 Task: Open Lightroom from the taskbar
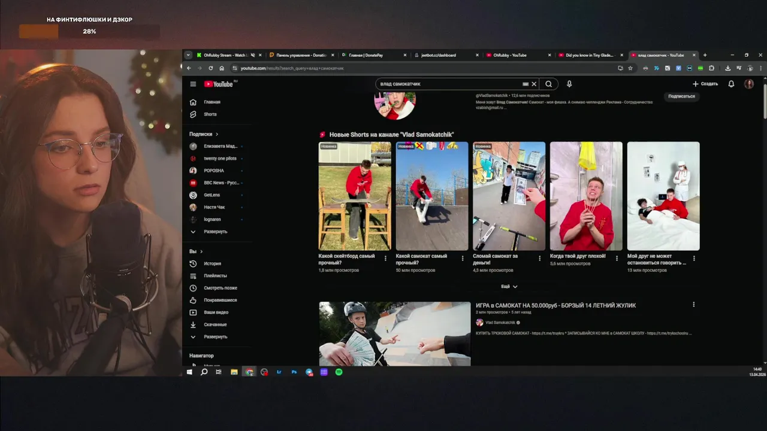pos(279,372)
